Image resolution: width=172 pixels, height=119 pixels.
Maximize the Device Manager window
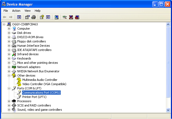[161, 4]
